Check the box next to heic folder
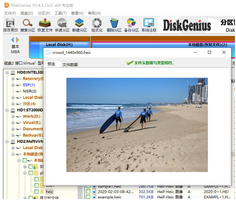The image size is (236, 205). [37, 191]
